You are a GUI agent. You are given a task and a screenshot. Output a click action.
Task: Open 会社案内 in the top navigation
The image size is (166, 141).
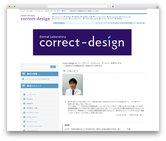click(68, 17)
